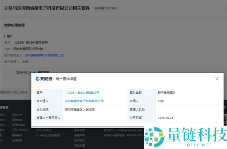Screen dimensions: 227x149
Task: Click the 商务合作 email address in footer
Action: coord(129,130)
